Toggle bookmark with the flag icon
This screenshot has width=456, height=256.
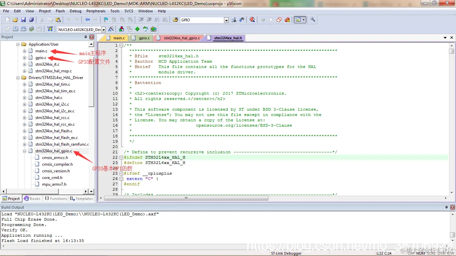pos(106,20)
